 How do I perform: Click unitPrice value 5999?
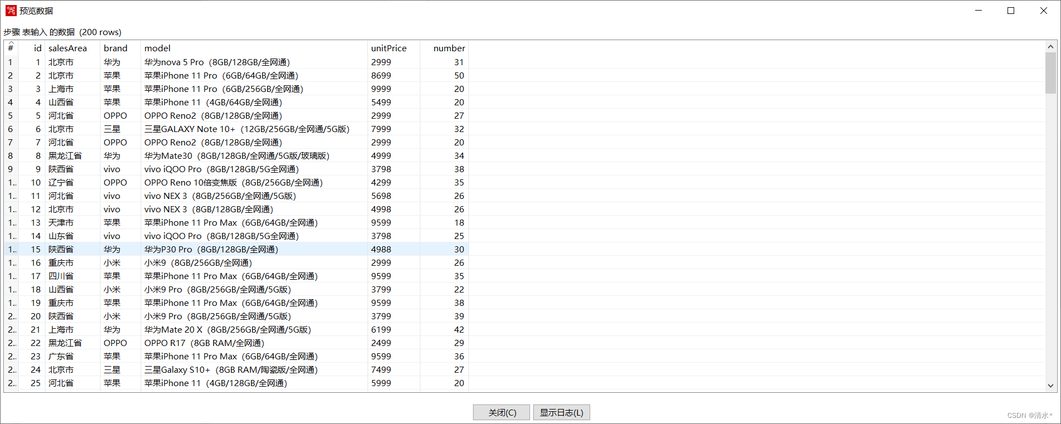381,383
